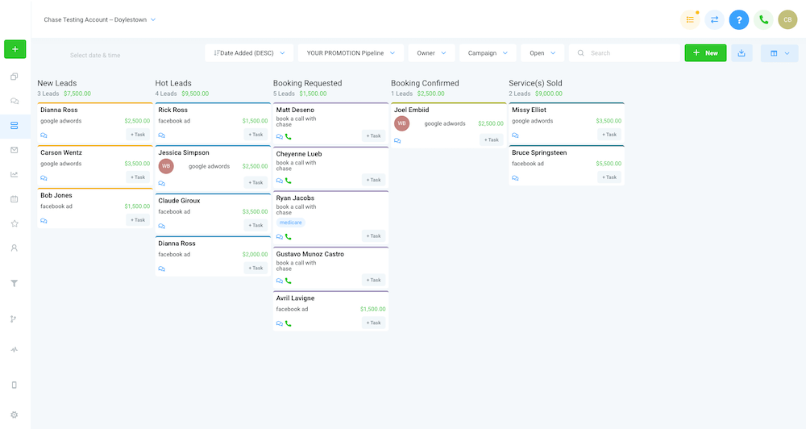The height and width of the screenshot is (429, 806).
Task: Open the reviews star icon in sidebar
Action: [15, 223]
